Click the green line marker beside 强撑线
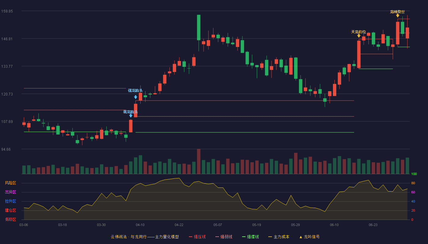Image resolution: width=428 pixels, height=244 pixels. pyautogui.click(x=244, y=237)
